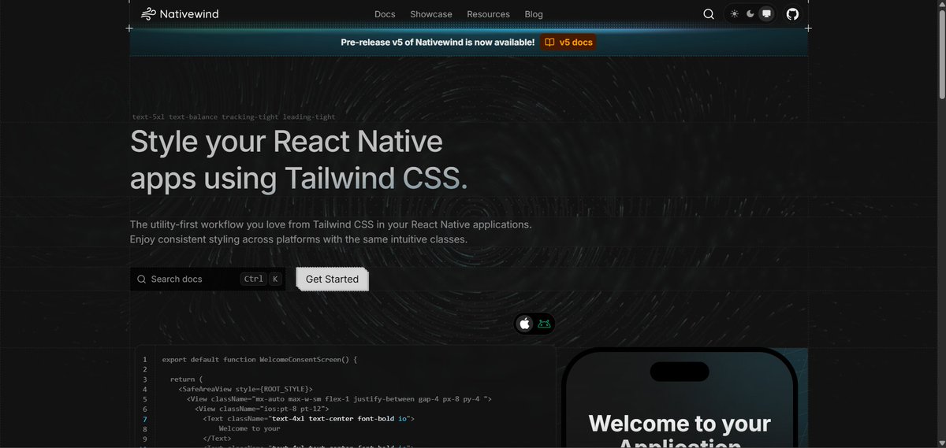Open the Blog menu item
Image resolution: width=946 pixels, height=448 pixels.
tap(534, 14)
